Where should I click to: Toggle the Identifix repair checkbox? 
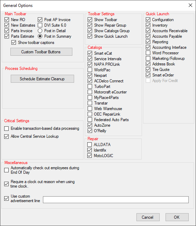pos(90,150)
